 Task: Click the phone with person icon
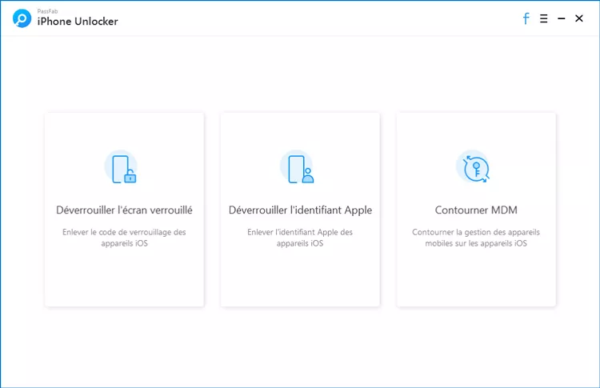pos(298,168)
